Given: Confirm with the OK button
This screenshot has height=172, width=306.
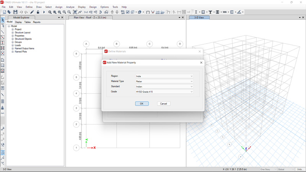Looking at the screenshot, I should click(x=142, y=104).
